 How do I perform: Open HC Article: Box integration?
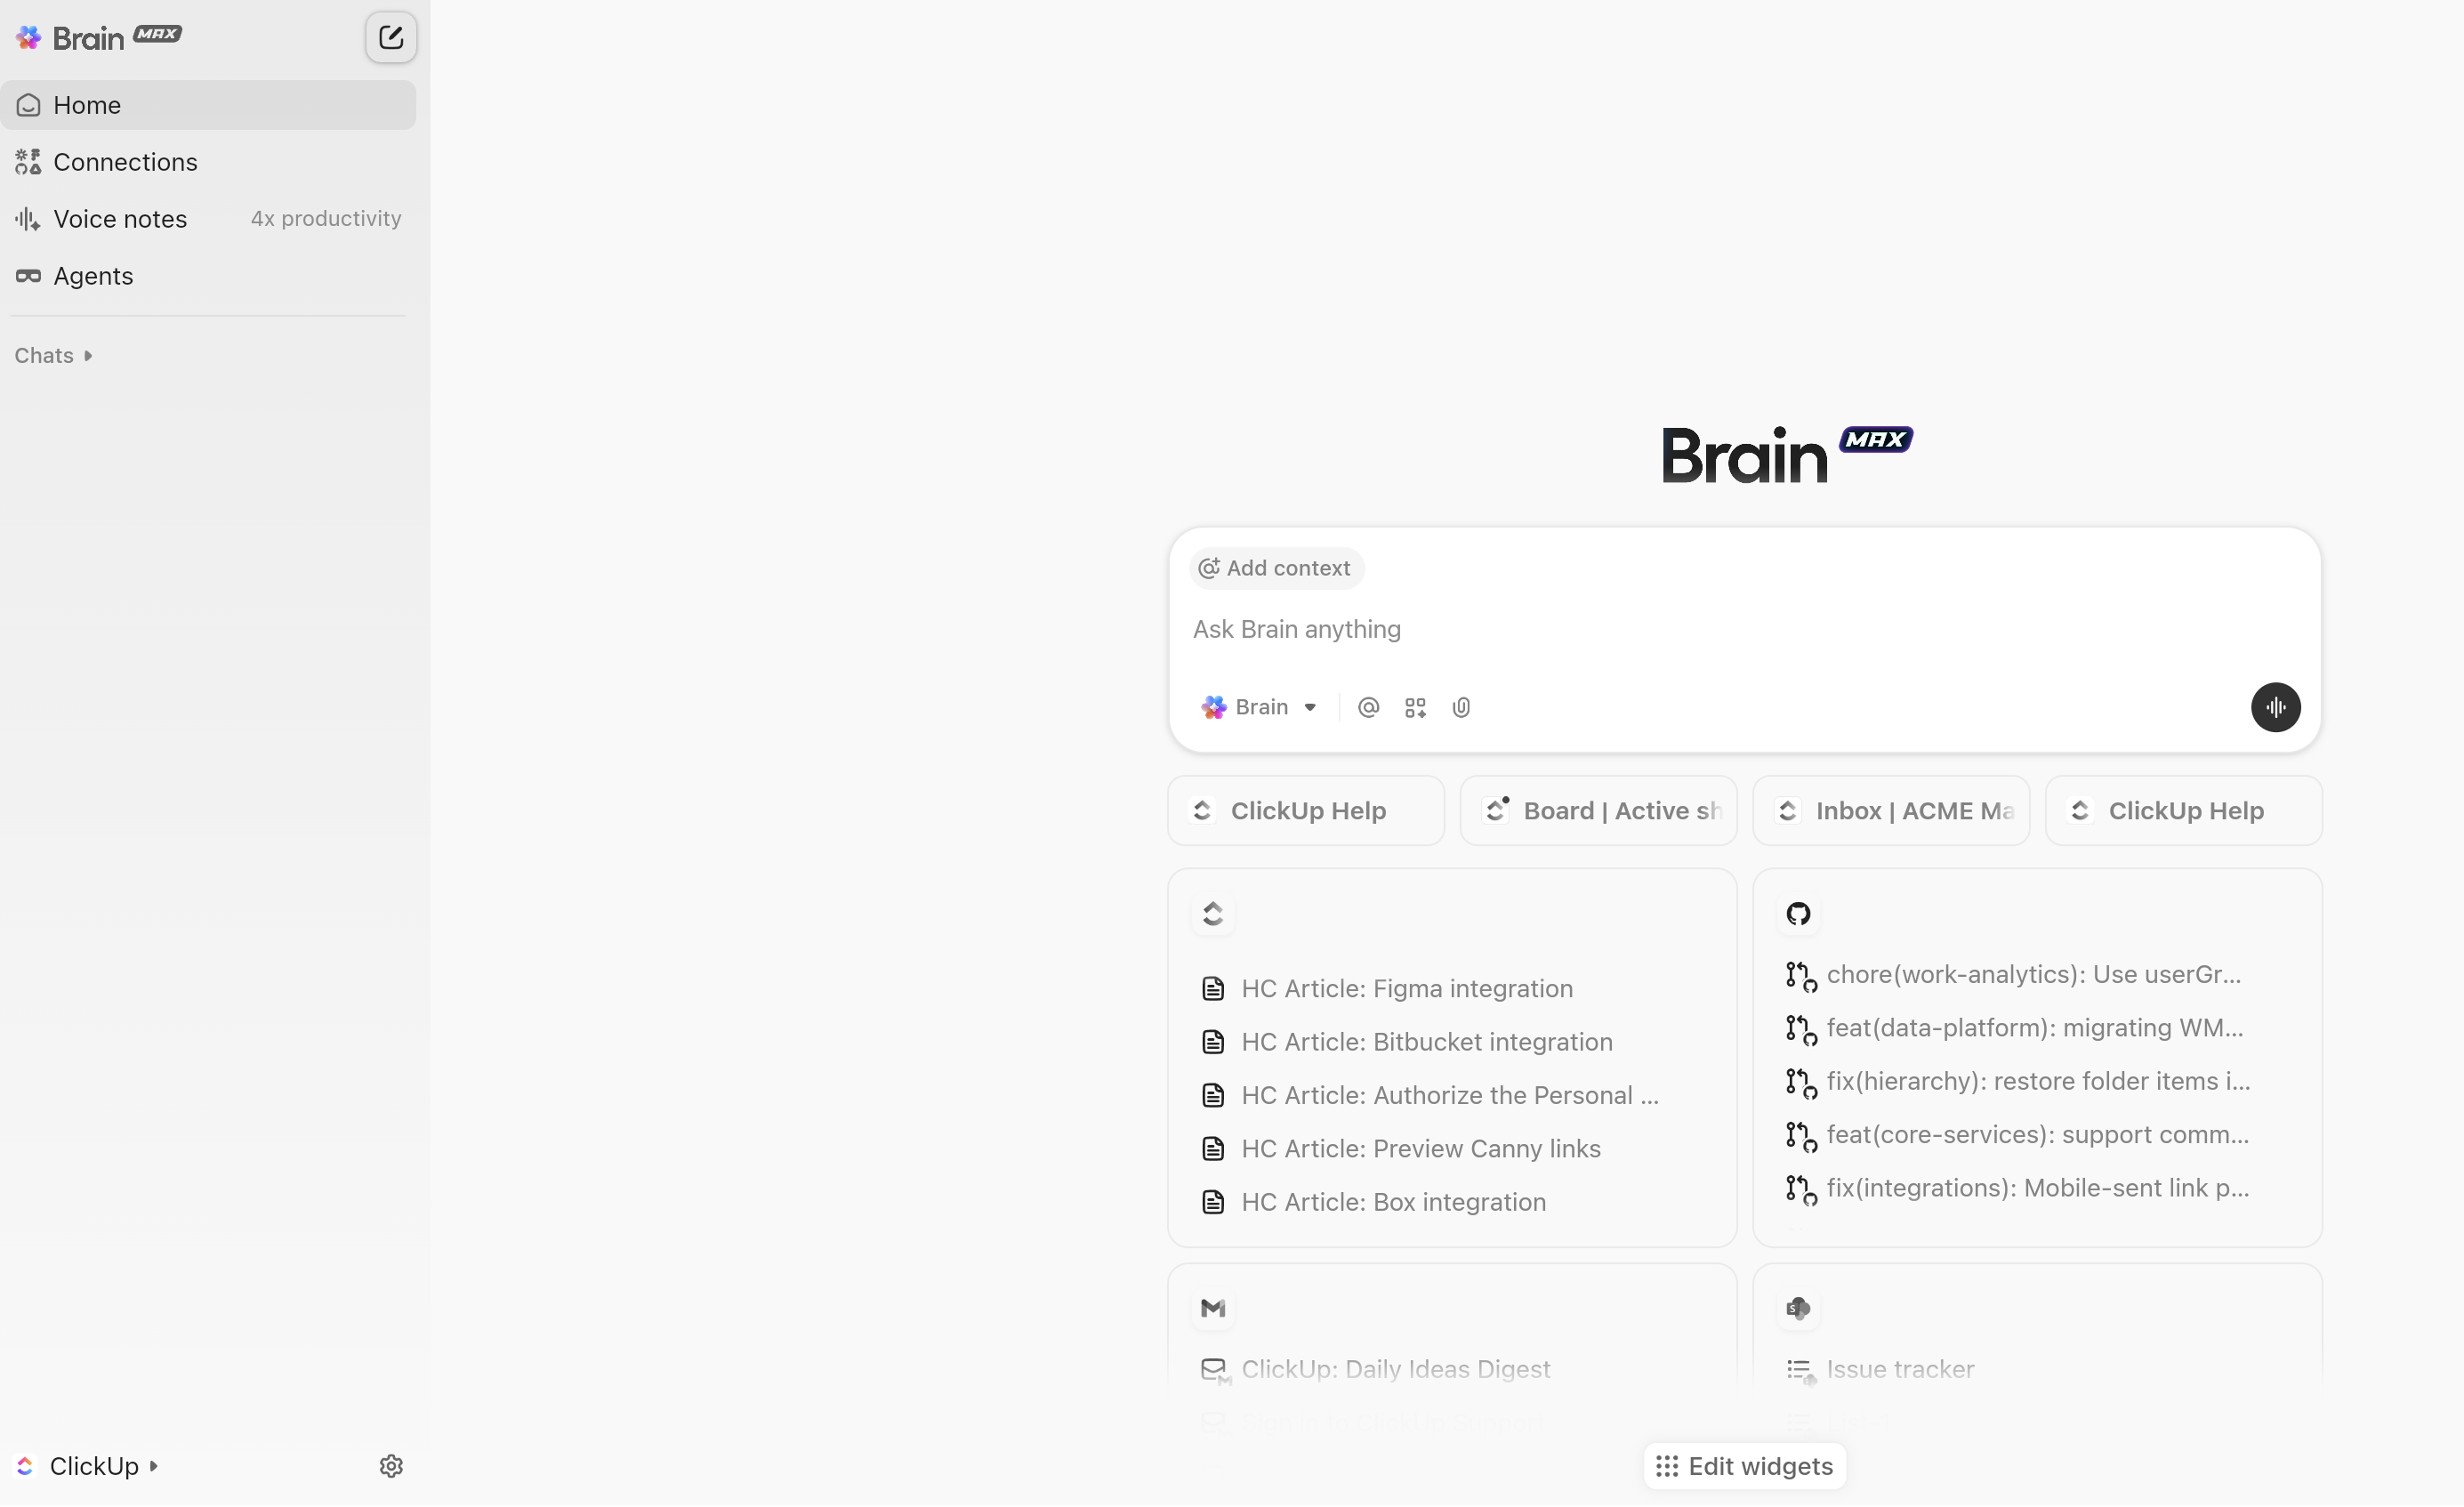(x=1393, y=1203)
